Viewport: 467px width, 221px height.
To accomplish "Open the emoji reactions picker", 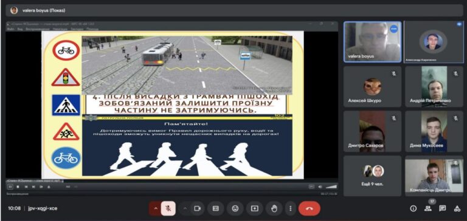I will [x=235, y=208].
